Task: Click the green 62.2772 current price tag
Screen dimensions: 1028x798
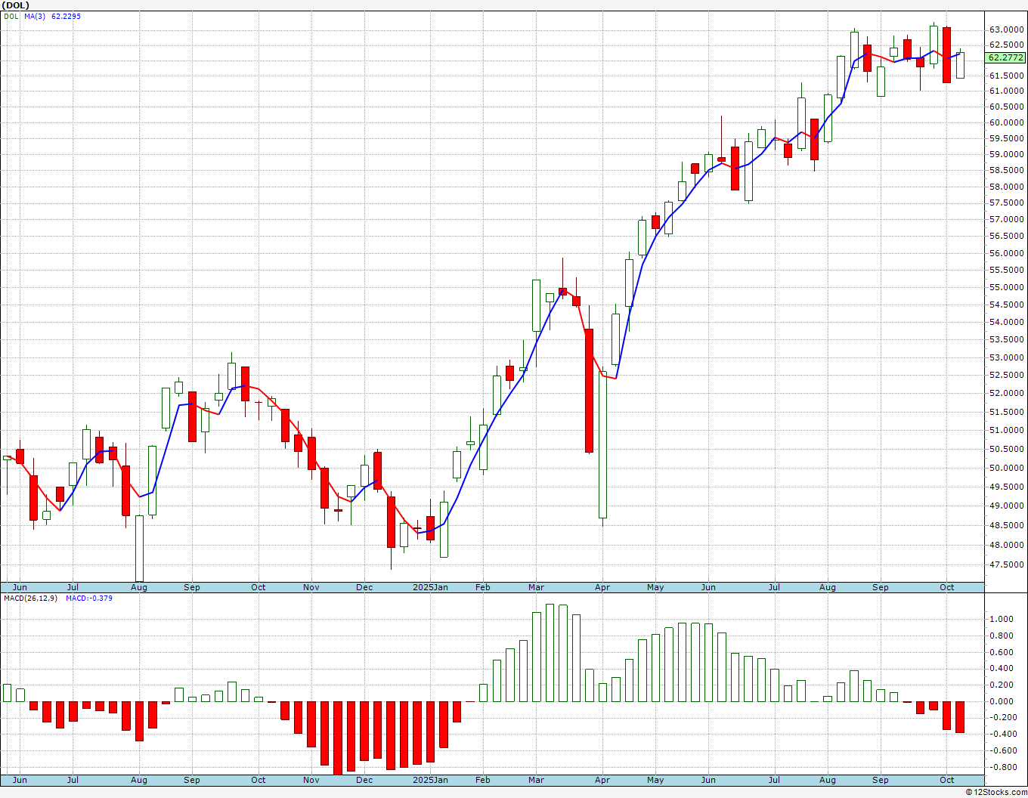Action: point(1006,57)
